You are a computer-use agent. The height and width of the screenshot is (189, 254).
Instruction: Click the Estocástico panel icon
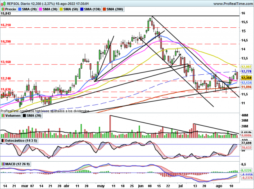[3, 140]
